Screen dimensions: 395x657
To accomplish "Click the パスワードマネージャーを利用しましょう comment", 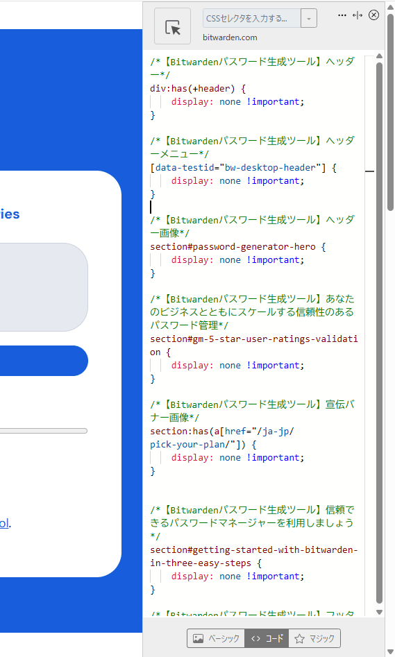I will click(251, 523).
